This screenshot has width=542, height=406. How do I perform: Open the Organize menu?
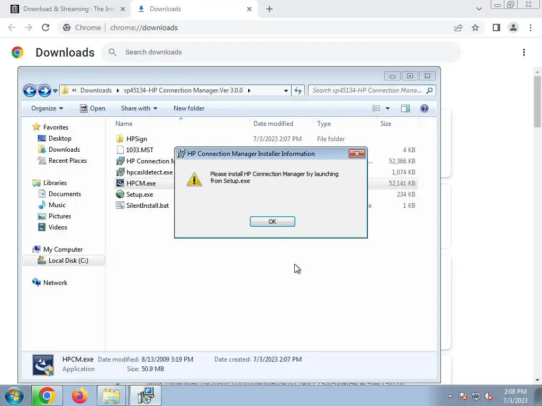[x=47, y=108]
